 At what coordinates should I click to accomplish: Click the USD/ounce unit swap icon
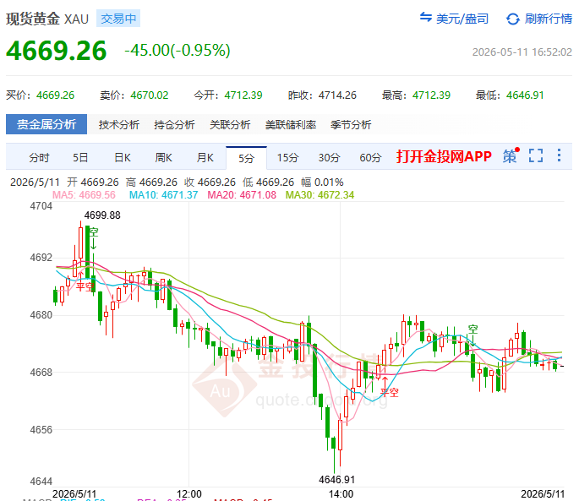click(426, 18)
